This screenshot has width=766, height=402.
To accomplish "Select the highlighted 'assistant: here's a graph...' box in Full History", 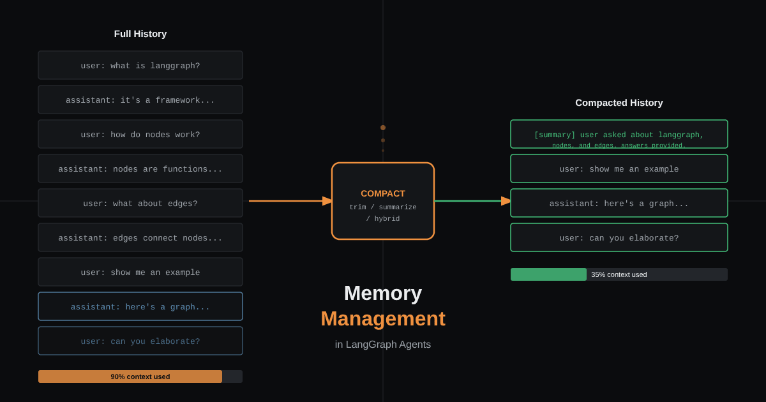I will 140,306.
